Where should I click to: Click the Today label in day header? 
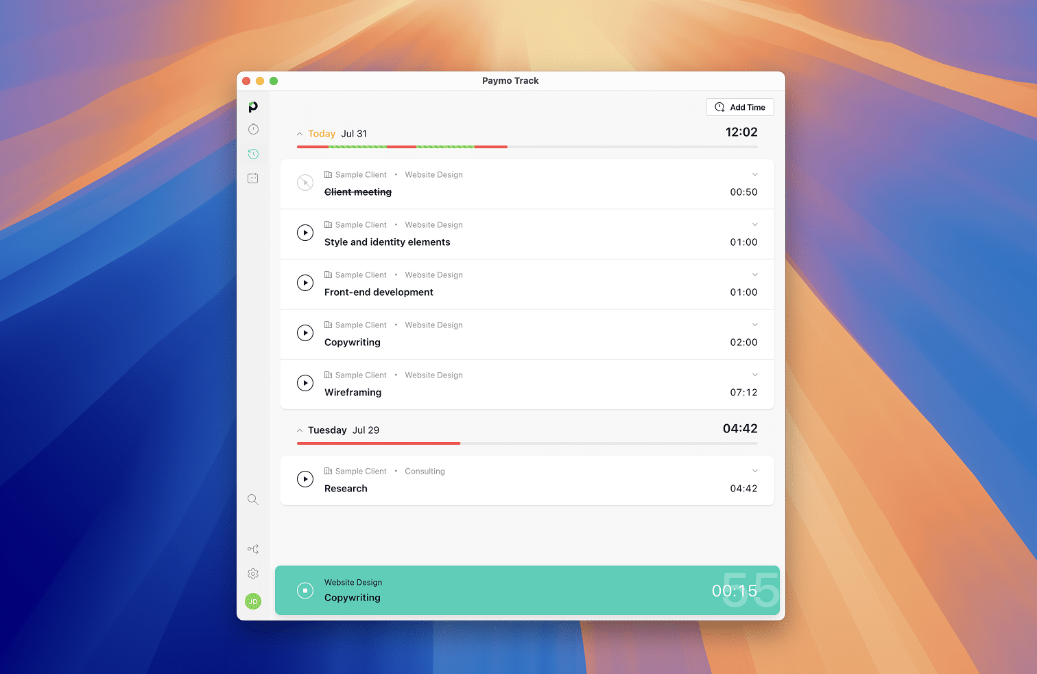[x=322, y=134]
